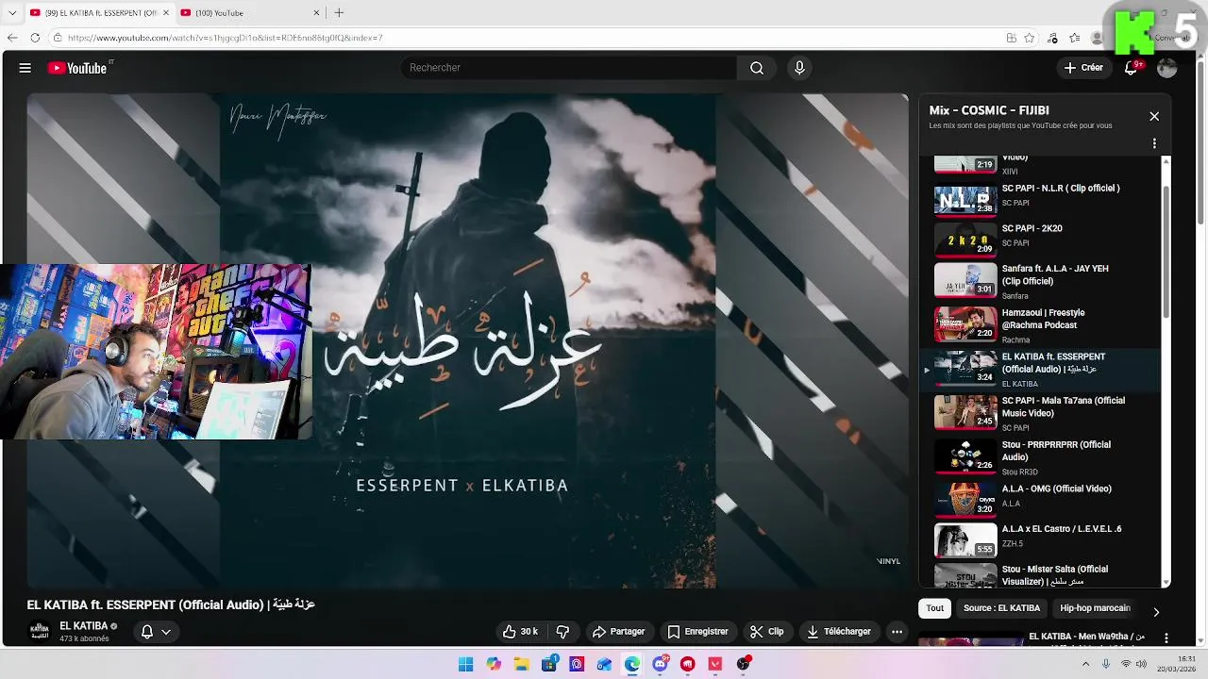Go back with the browser back arrow
The width and height of the screenshot is (1208, 679).
12,38
